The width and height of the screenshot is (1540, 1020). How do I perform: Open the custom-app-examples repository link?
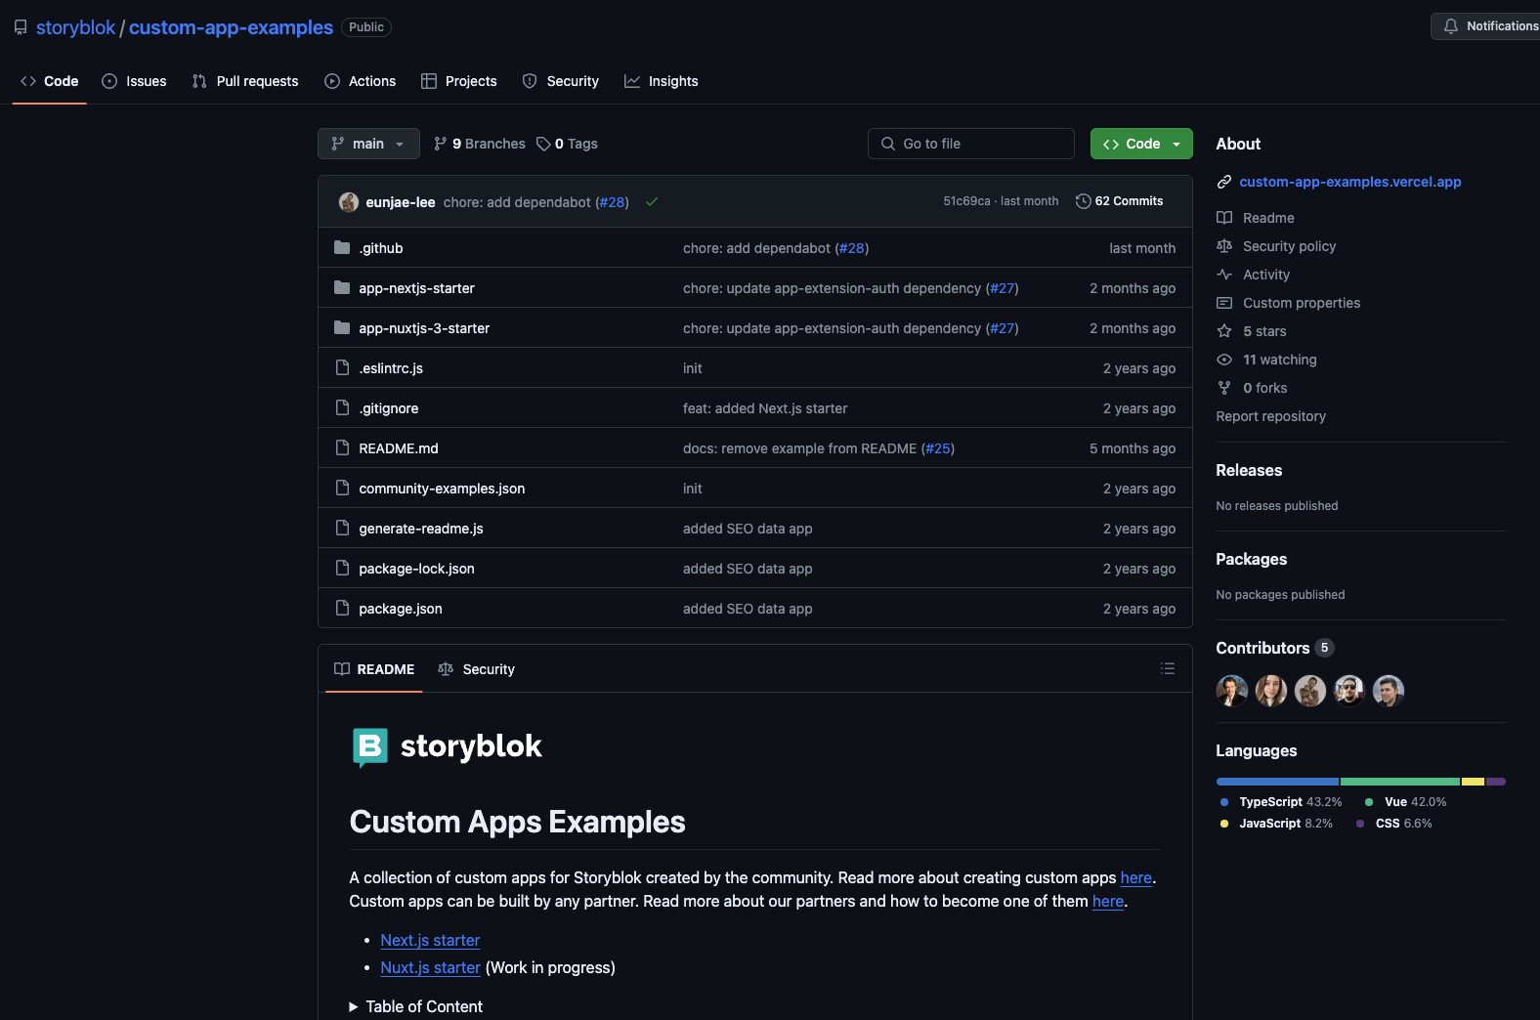coord(231,27)
